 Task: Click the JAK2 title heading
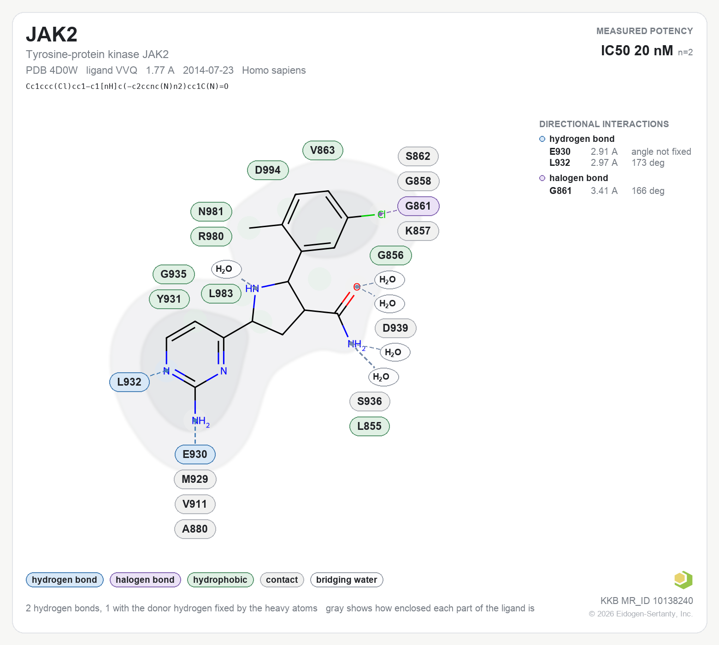(52, 35)
